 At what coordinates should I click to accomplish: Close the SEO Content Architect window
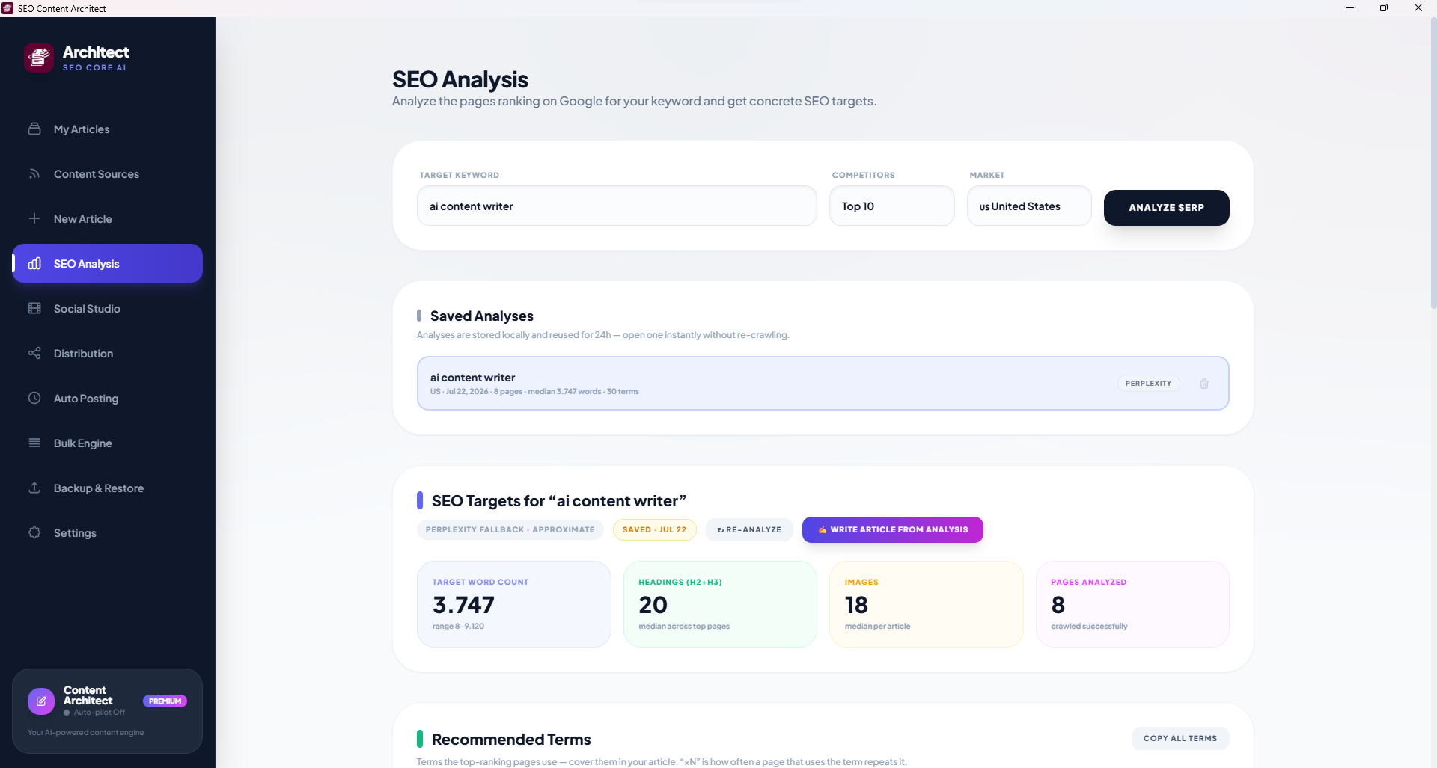coord(1418,8)
